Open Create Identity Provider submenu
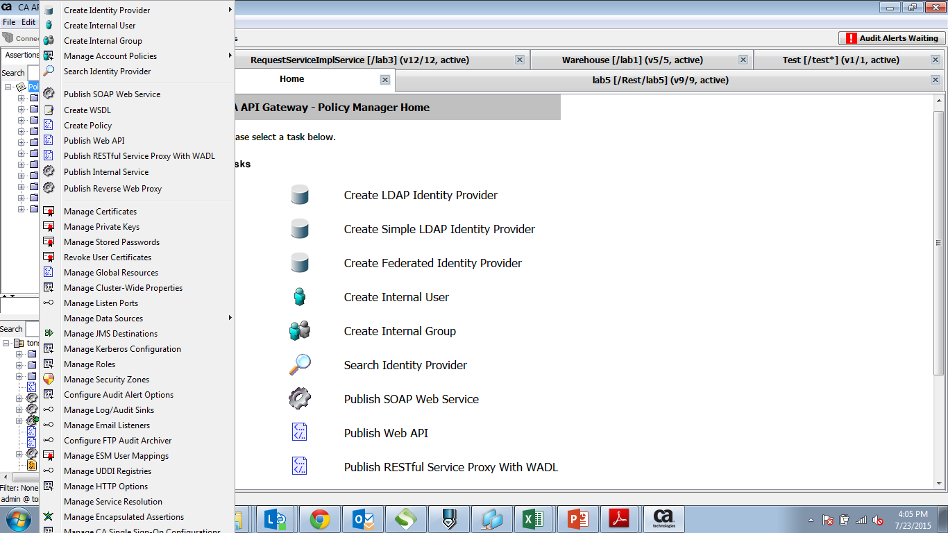The image size is (948, 533). tap(137, 10)
